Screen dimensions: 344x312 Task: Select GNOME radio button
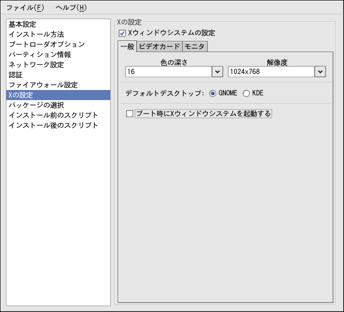tap(213, 93)
